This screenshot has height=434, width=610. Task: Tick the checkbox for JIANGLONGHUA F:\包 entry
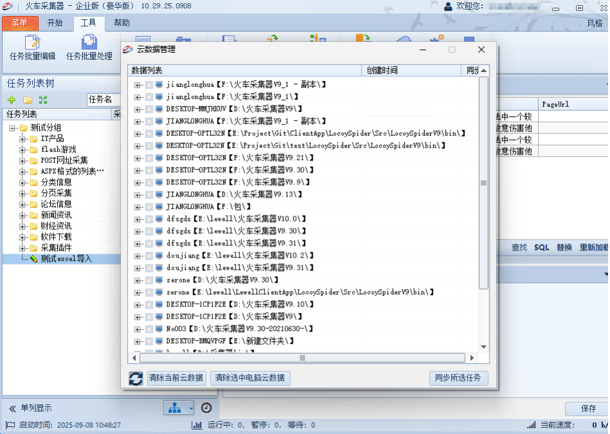coord(149,207)
